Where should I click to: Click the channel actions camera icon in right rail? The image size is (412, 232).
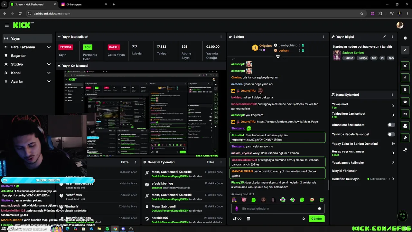pyautogui.click(x=405, y=126)
